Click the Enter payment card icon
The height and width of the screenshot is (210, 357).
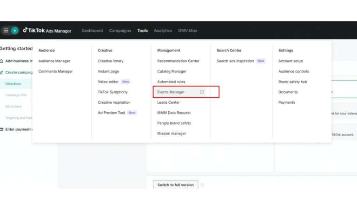coord(1,129)
